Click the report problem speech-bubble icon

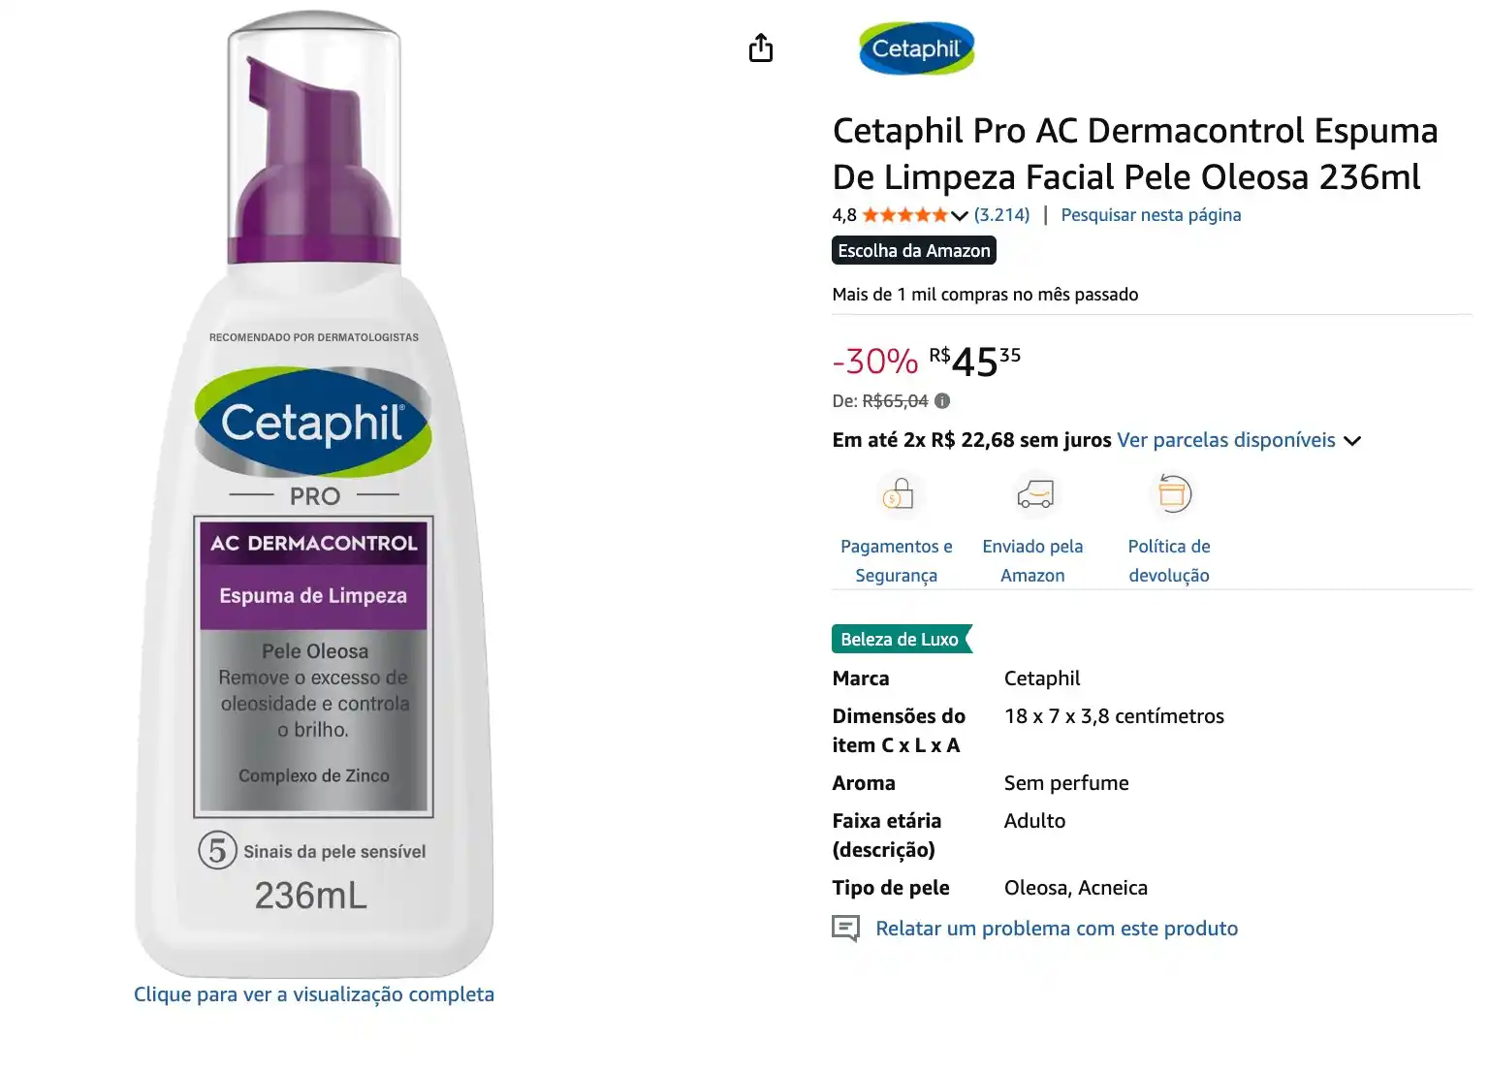[846, 928]
